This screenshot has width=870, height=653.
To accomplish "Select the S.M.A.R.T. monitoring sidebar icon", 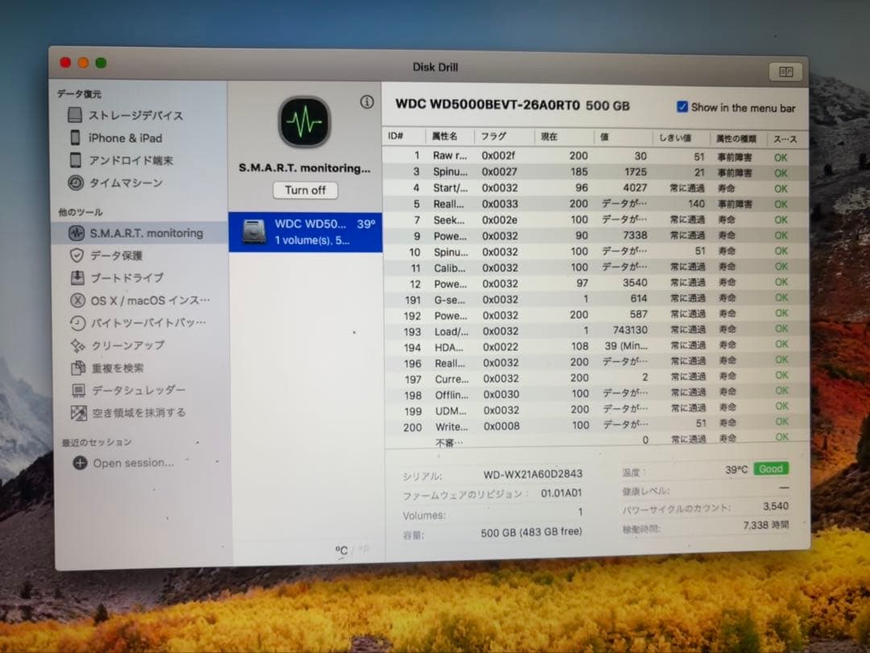I will tap(77, 233).
